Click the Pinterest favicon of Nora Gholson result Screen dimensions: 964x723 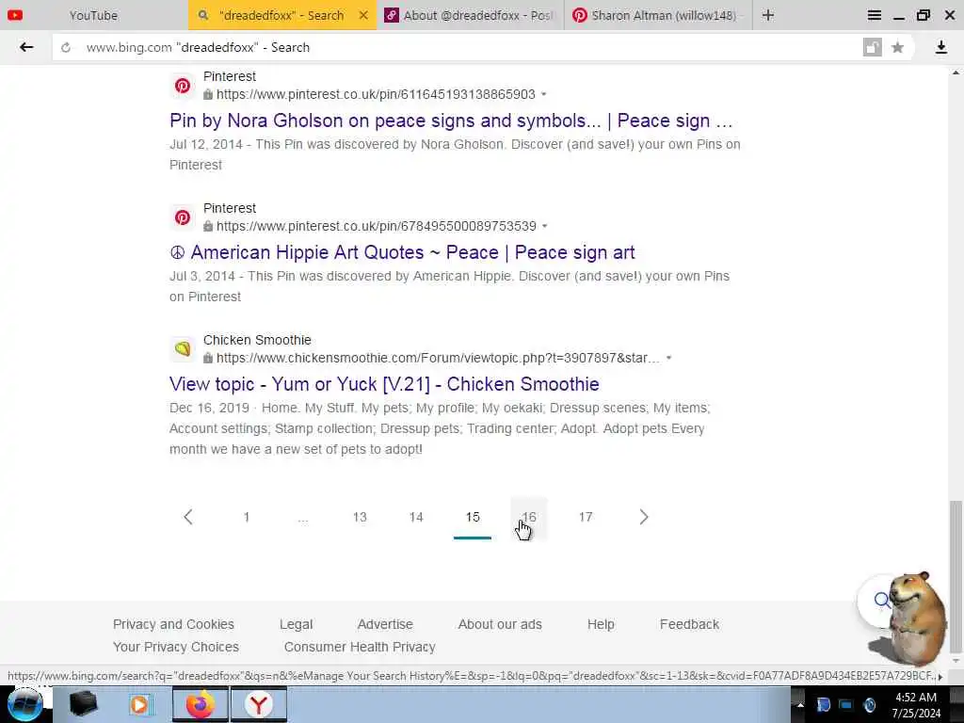click(182, 86)
